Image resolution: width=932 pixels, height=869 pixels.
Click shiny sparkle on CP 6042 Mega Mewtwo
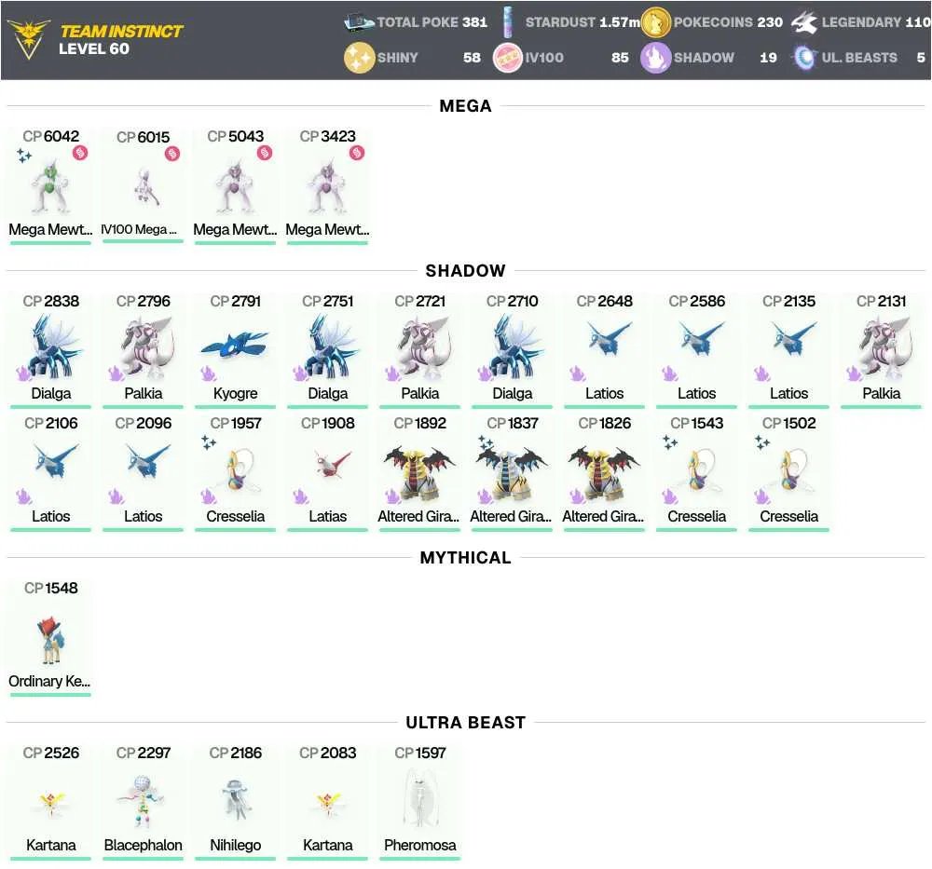[24, 156]
